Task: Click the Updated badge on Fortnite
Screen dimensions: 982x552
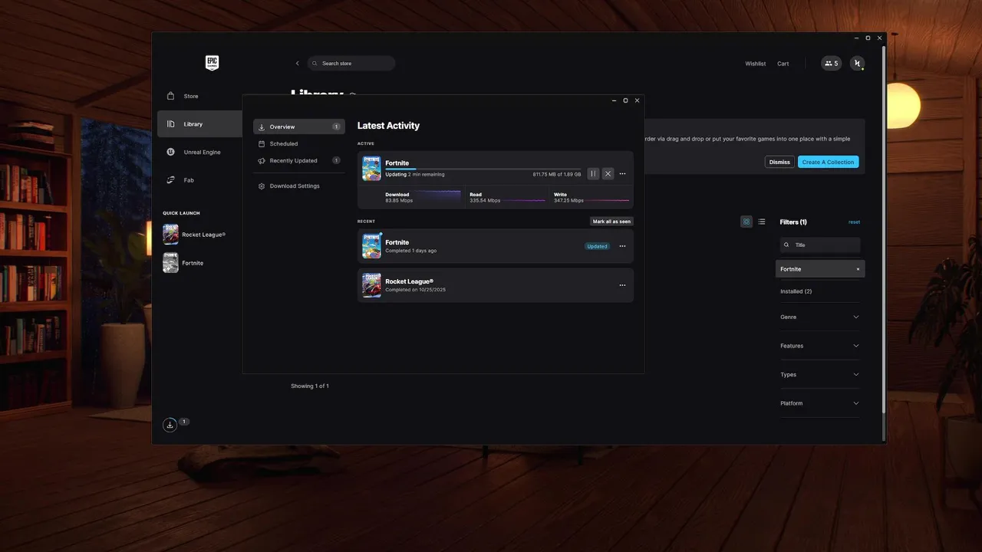Action: pyautogui.click(x=597, y=246)
